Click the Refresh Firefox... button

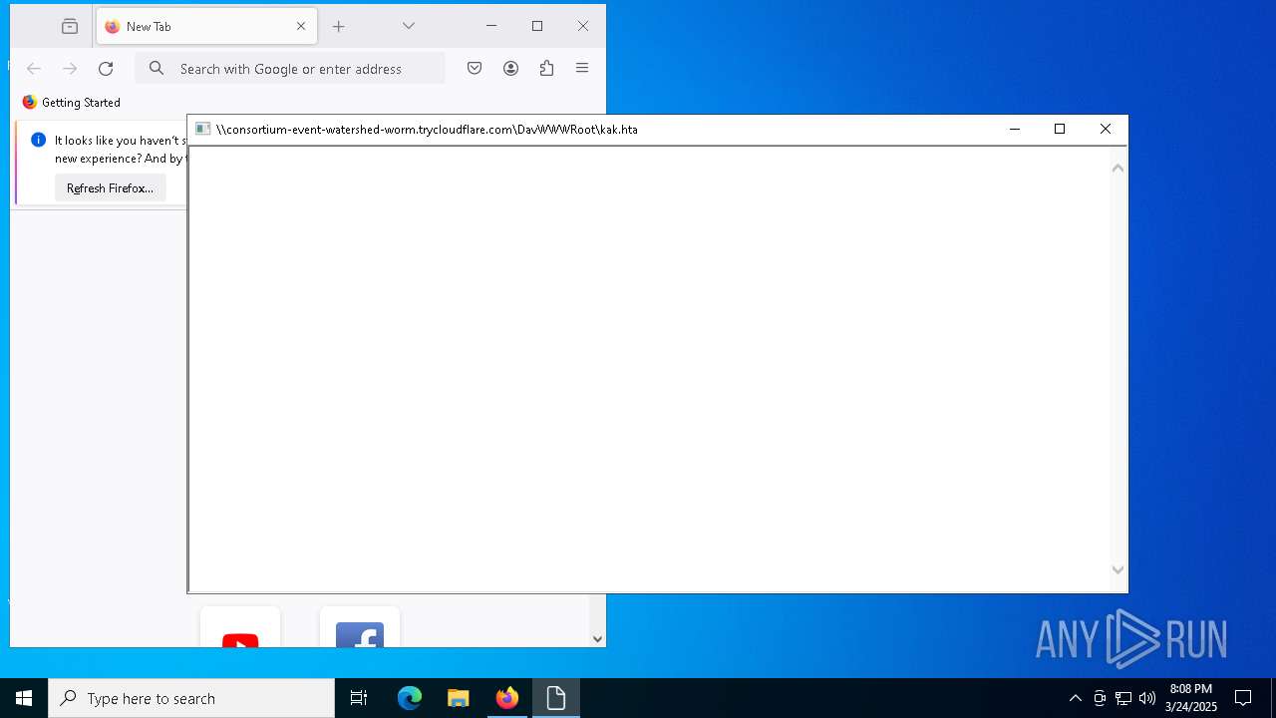click(110, 188)
